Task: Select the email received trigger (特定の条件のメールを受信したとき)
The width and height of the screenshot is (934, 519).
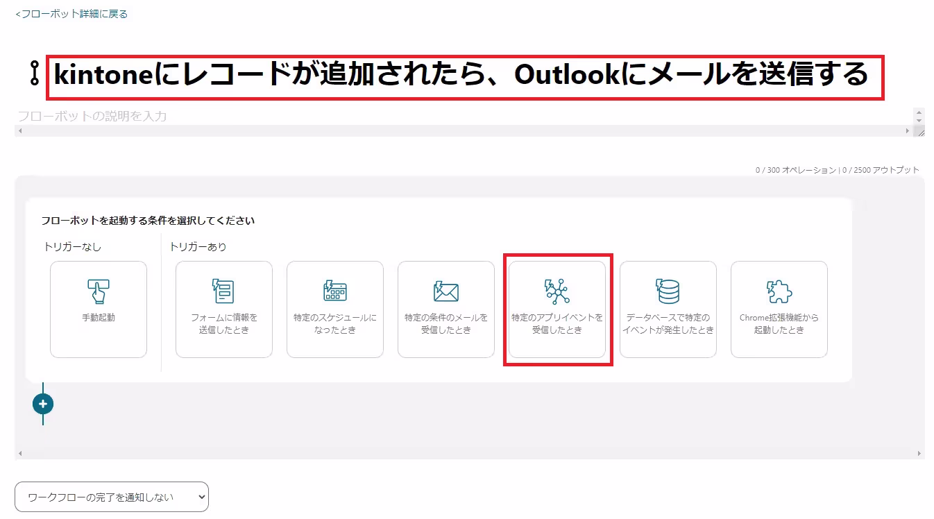Action: pos(446,309)
